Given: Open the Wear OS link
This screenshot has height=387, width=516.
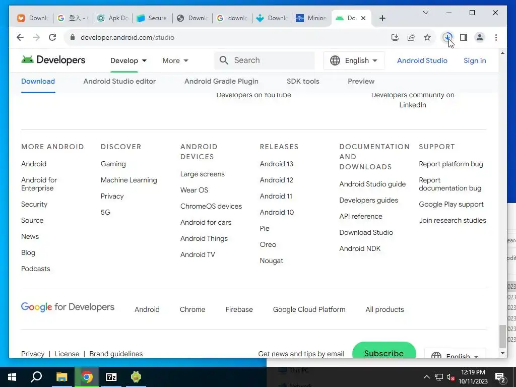Looking at the screenshot, I should (x=194, y=190).
